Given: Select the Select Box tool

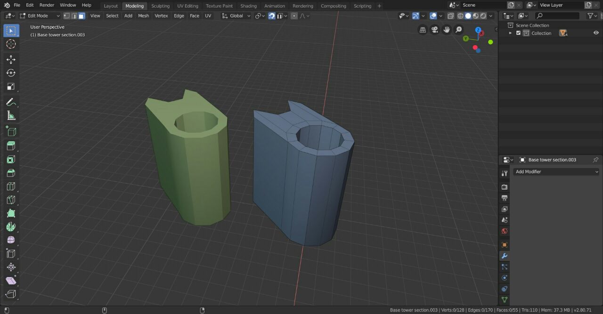Looking at the screenshot, I should [11, 31].
